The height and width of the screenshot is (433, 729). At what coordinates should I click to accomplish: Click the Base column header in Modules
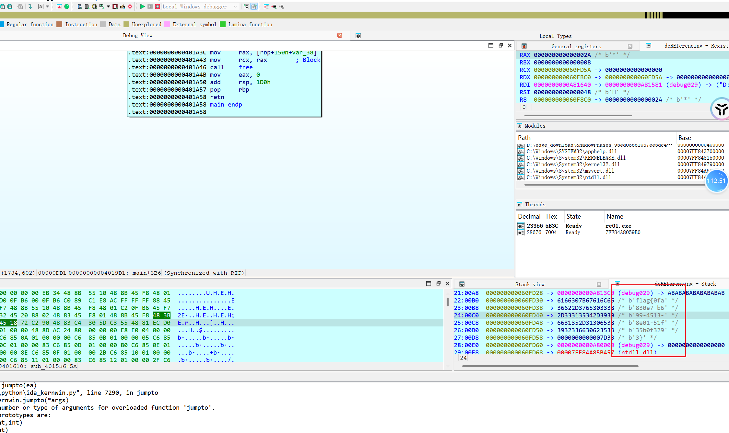tap(684, 138)
